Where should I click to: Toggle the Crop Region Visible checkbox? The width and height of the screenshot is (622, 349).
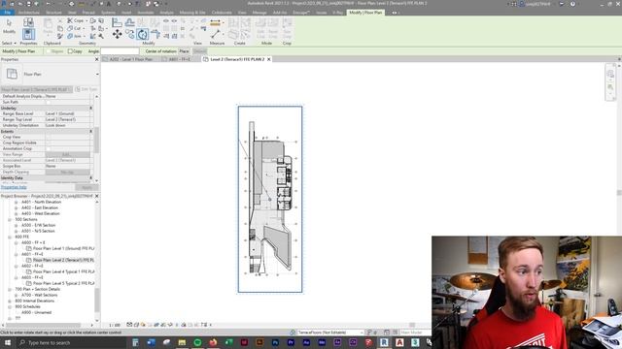48,143
